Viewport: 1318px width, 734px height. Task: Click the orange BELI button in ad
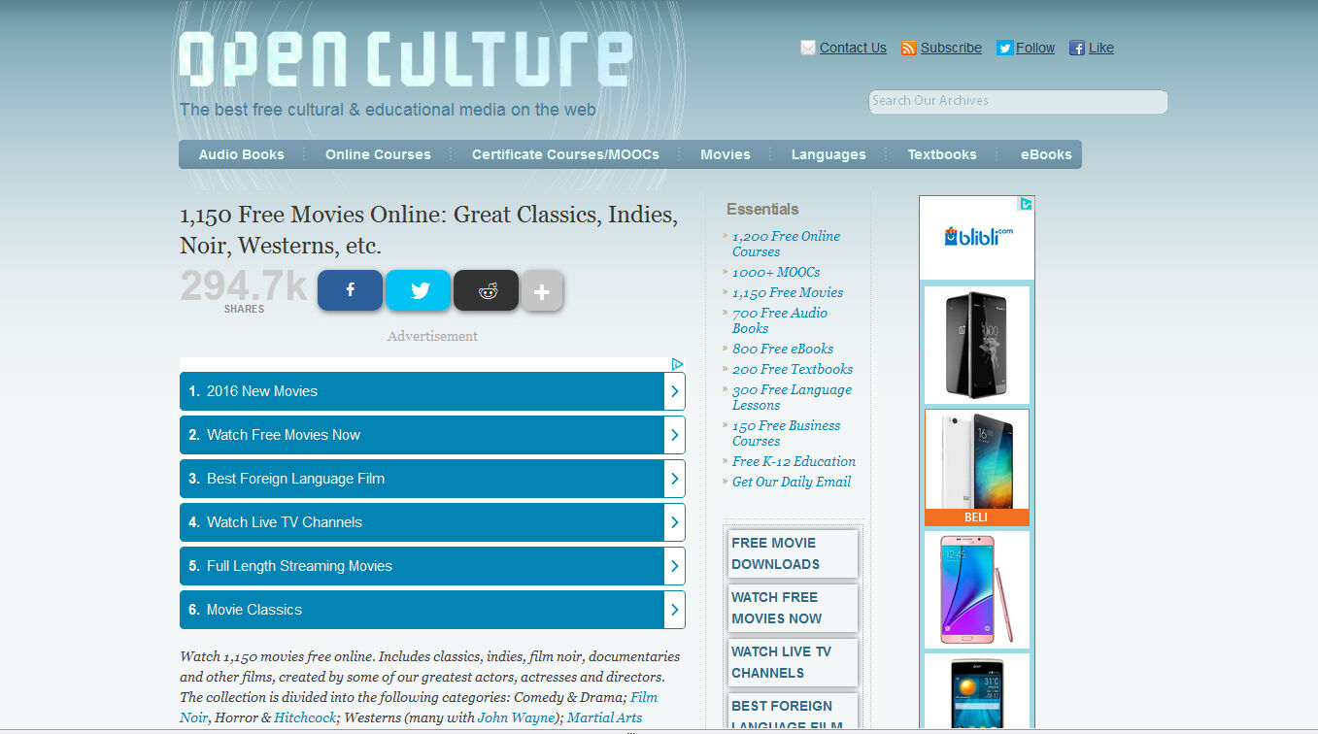pos(976,517)
